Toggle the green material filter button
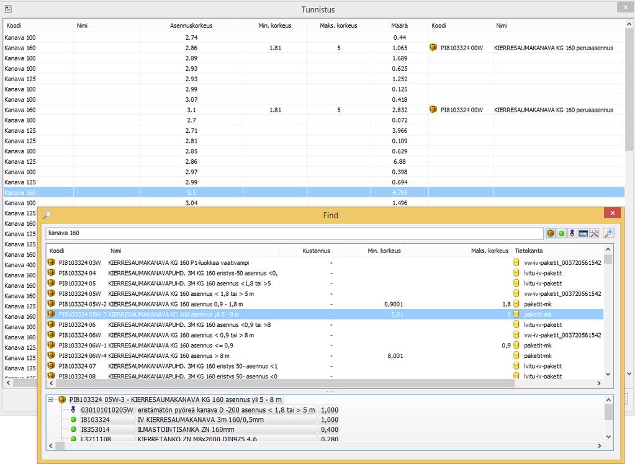This screenshot has height=464, width=635. point(561,233)
